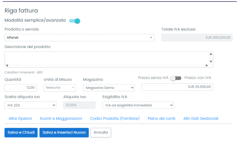Open the Altre Opzioni tab

pos(20,118)
